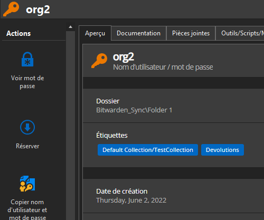Open the Documentation tab

point(138,33)
